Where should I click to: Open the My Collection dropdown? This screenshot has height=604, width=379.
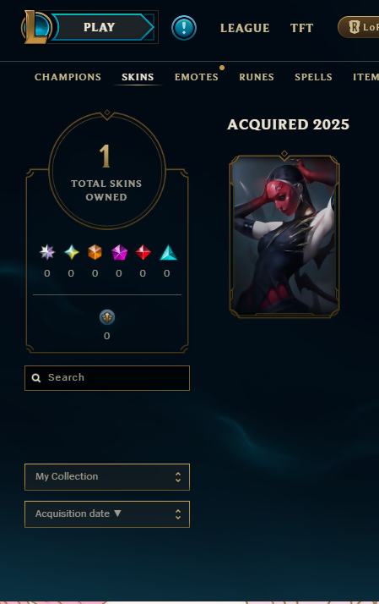click(107, 477)
